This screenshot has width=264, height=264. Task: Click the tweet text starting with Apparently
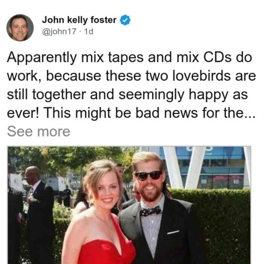pyautogui.click(x=131, y=85)
